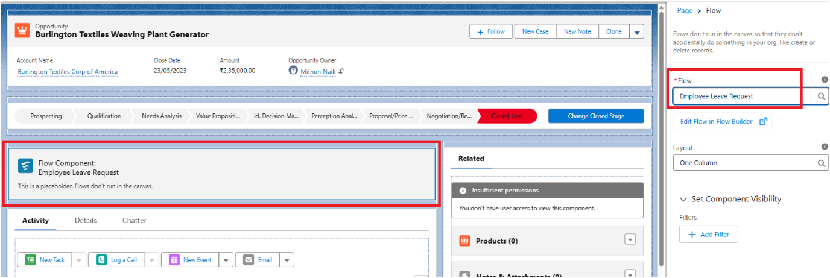The height and width of the screenshot is (278, 830).
Task: Select the Proposal/Price stage in path
Action: click(x=391, y=116)
